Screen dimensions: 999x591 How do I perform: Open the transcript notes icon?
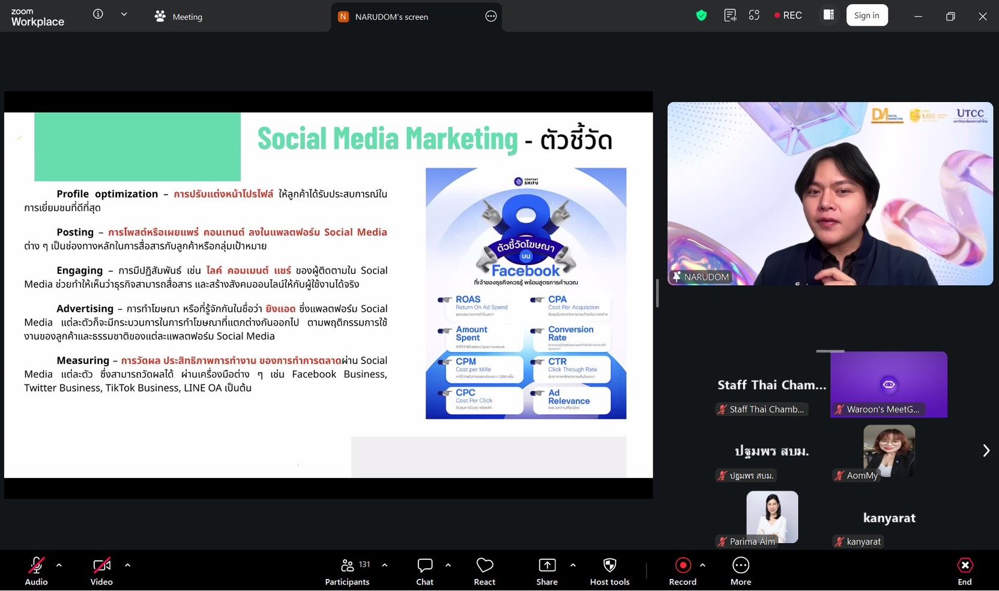tap(730, 16)
